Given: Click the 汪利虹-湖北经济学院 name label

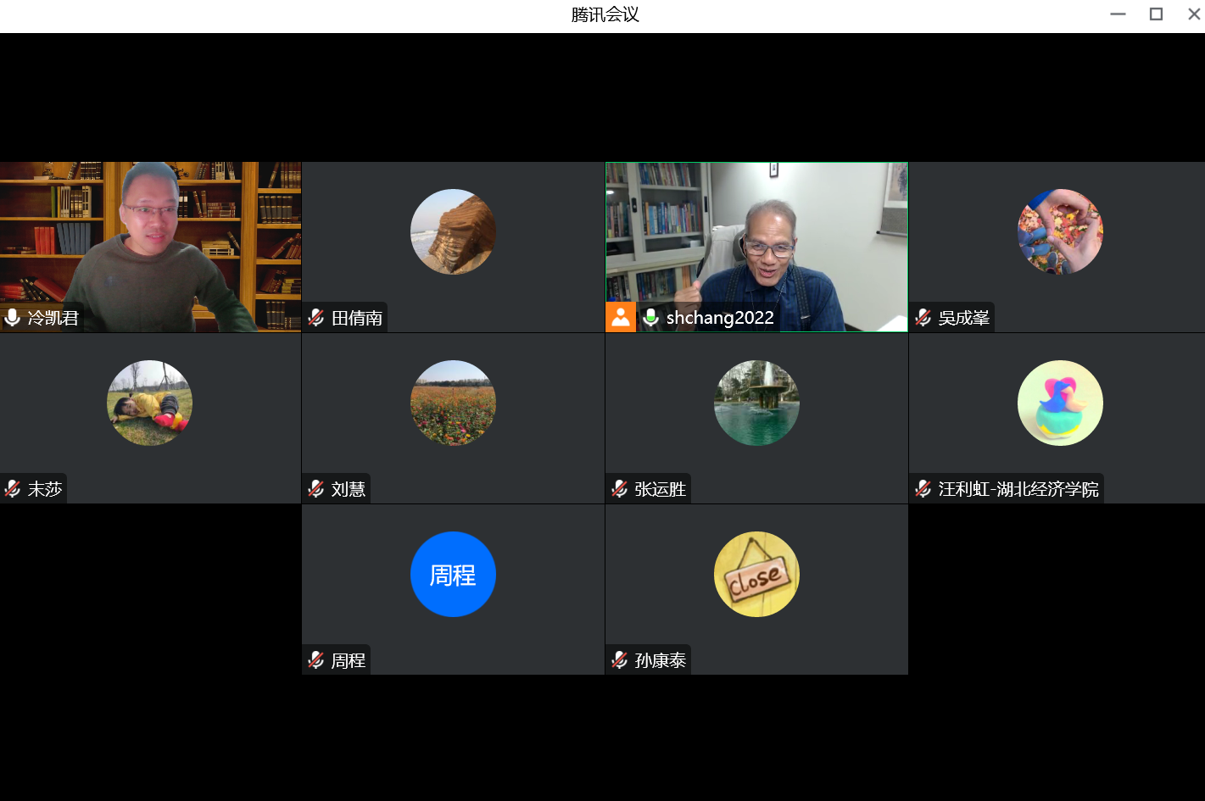Looking at the screenshot, I should [1018, 489].
